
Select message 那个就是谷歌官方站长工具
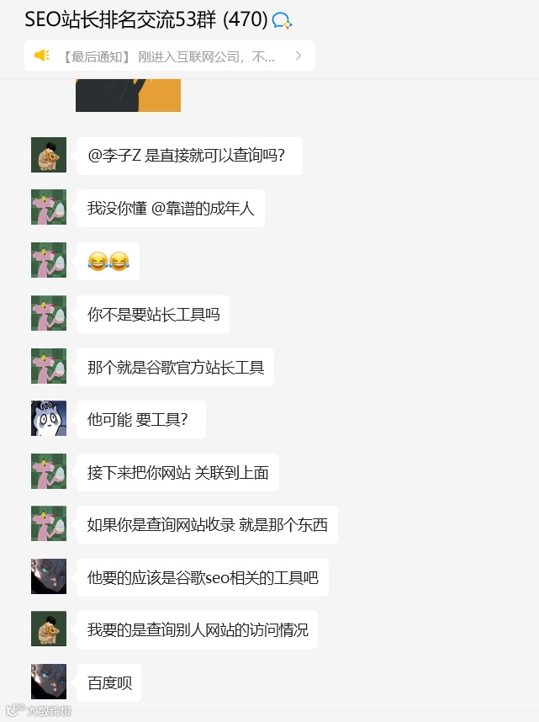coord(176,367)
